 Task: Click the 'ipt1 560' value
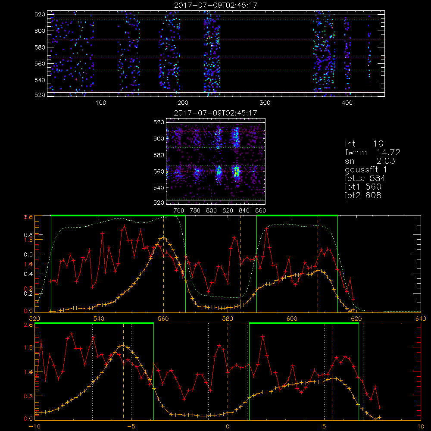click(x=363, y=187)
